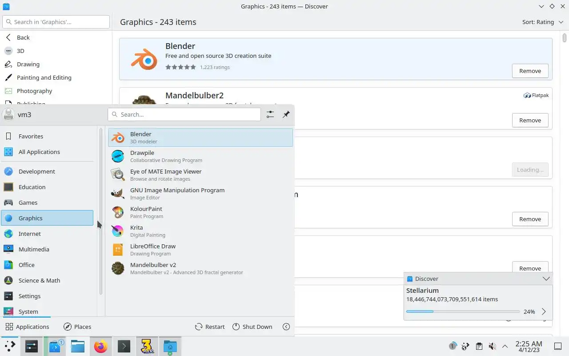Start KolourPaint paint program

click(200, 212)
